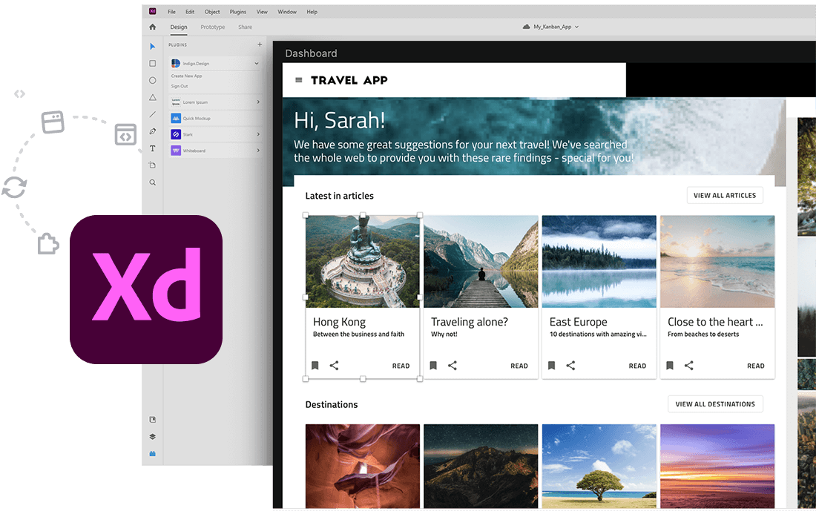The height and width of the screenshot is (511, 816).
Task: Open the Object menu
Action: coord(212,11)
